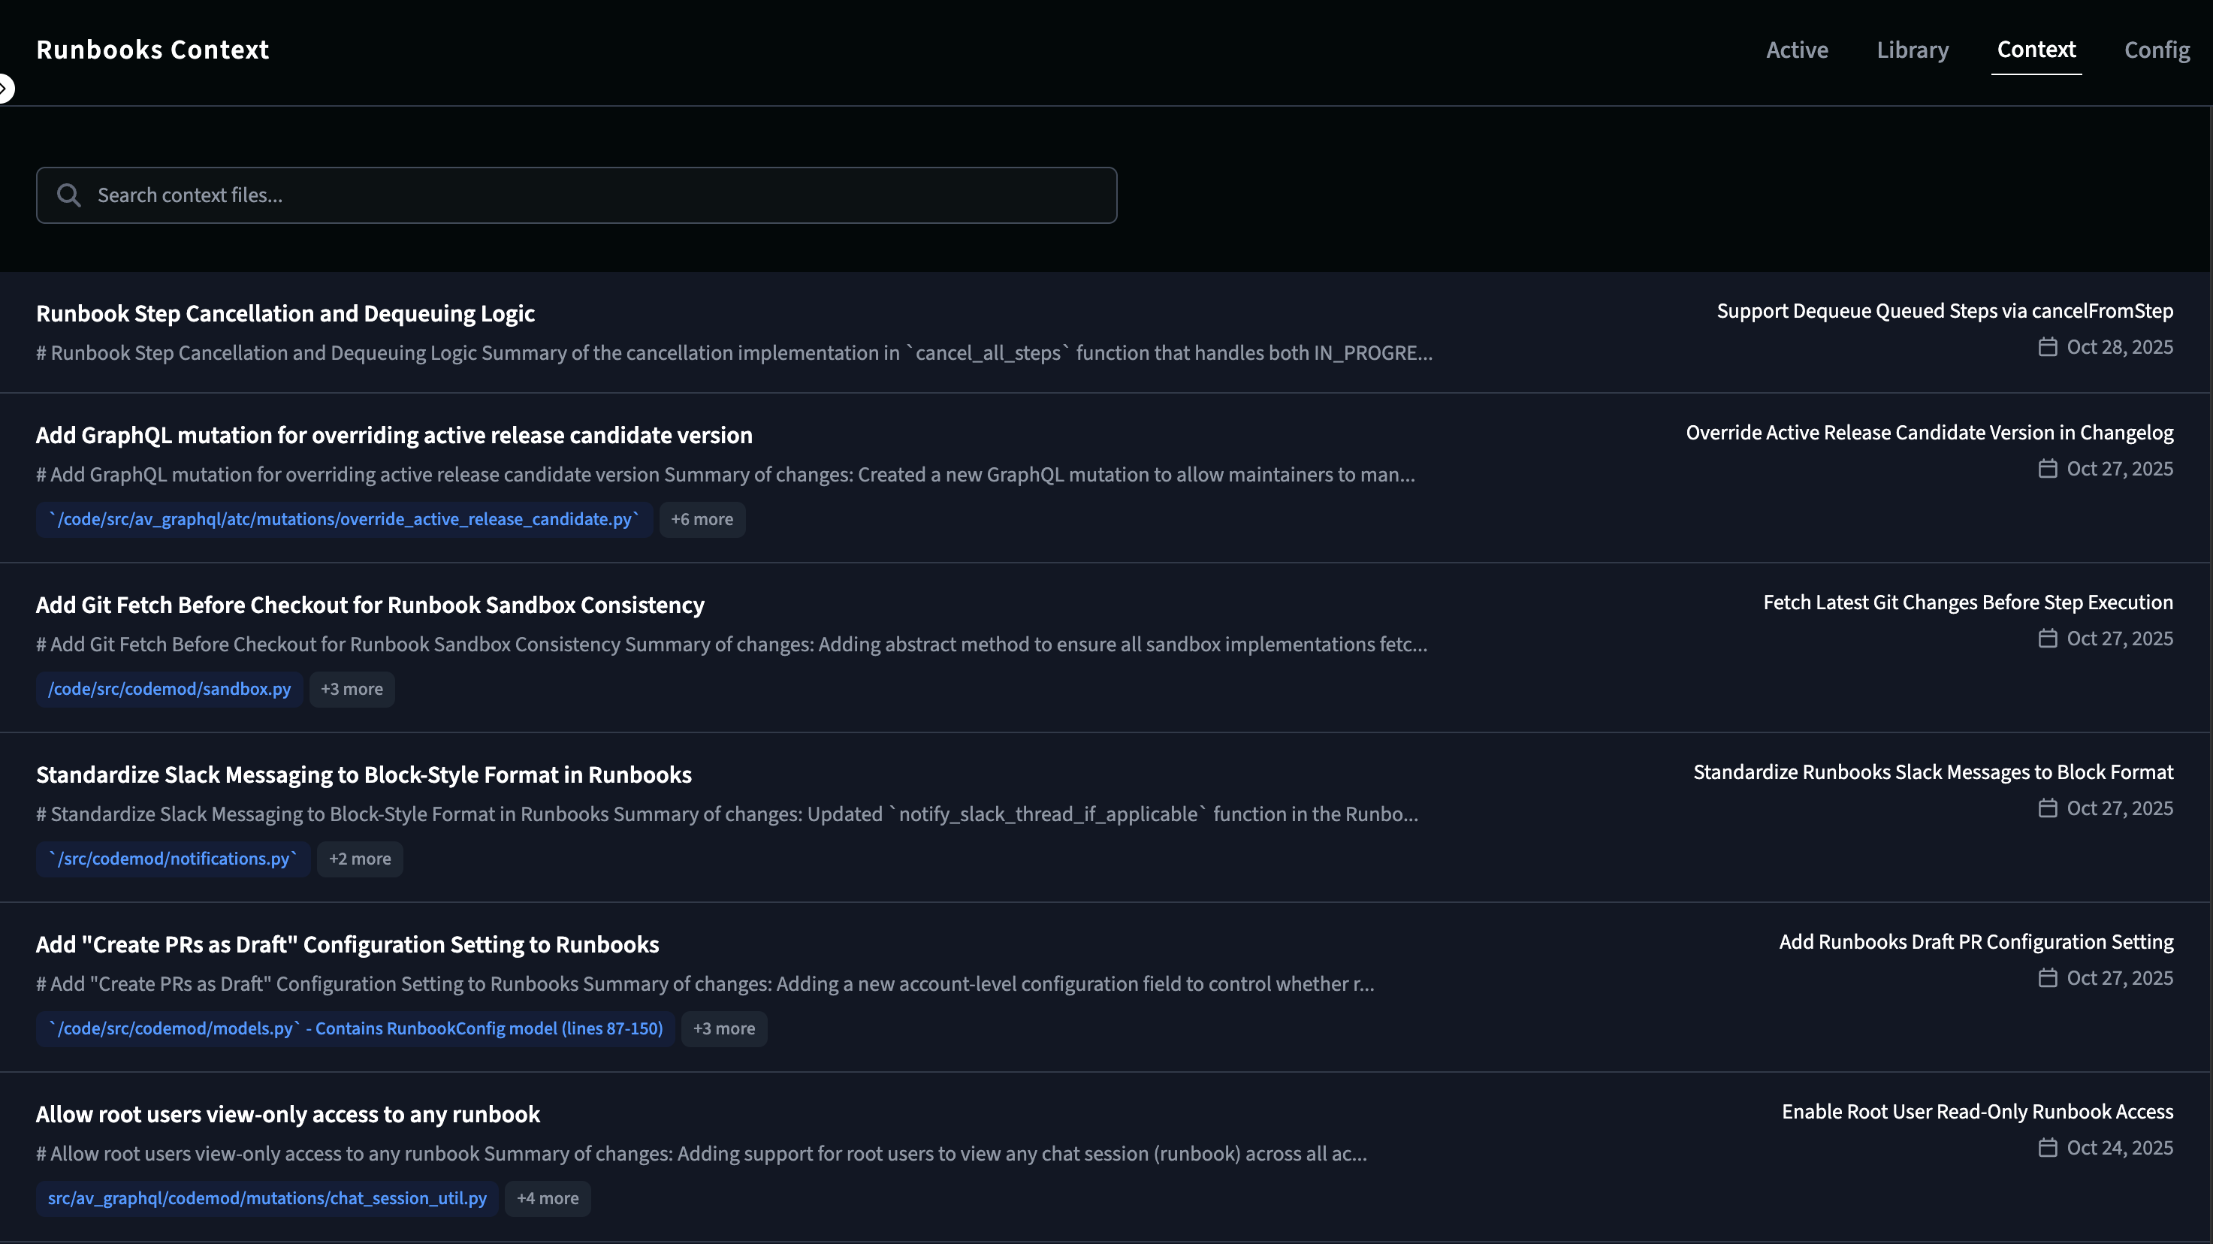
Task: Expand +4 more next to chat_session_util.py
Action: point(547,1198)
